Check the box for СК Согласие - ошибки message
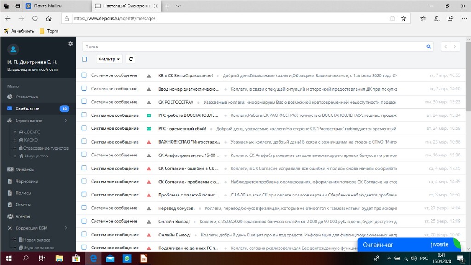471x265 pixels. 84,168
